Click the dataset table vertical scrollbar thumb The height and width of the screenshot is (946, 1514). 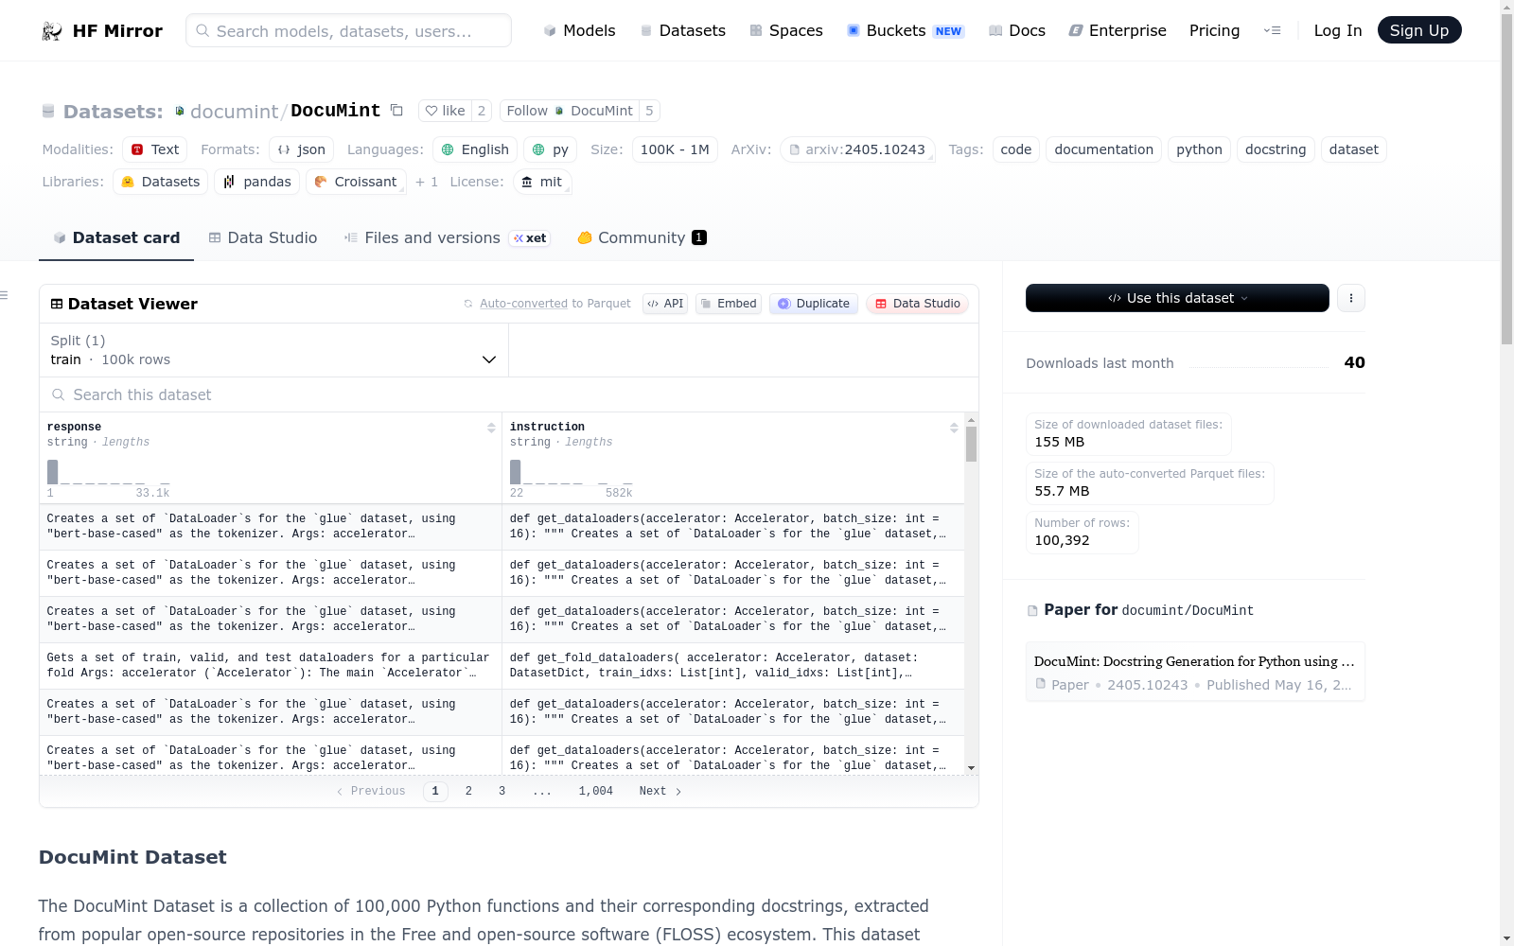point(971,444)
